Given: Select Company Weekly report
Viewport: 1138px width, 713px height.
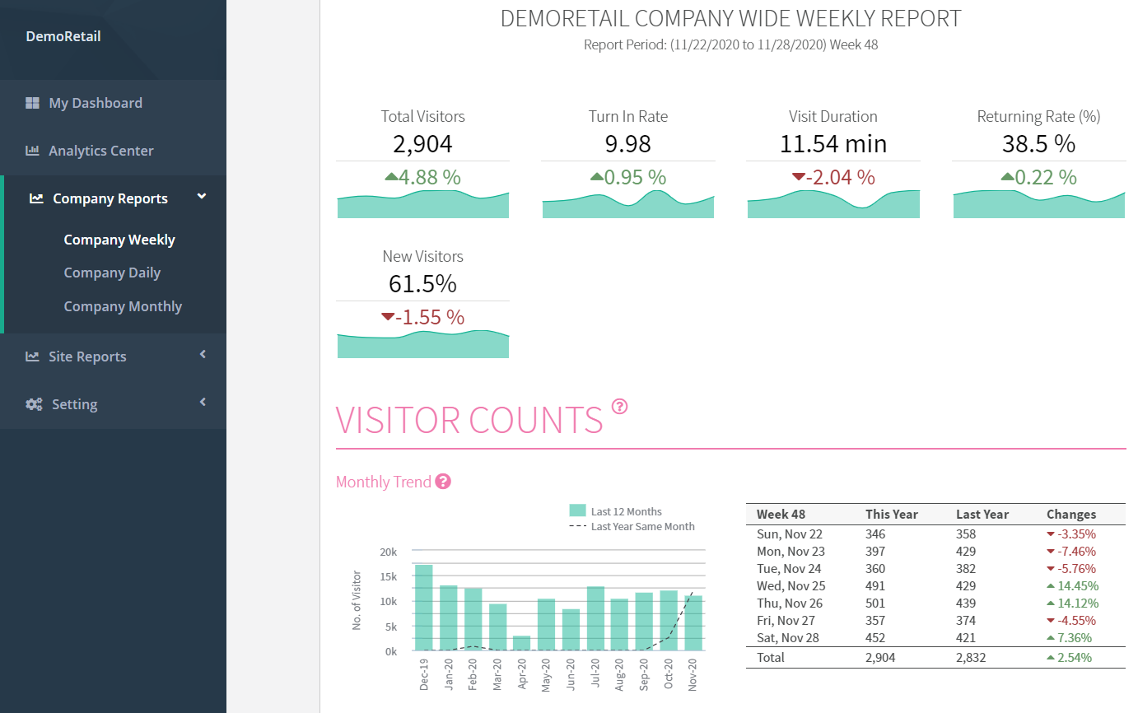Looking at the screenshot, I should pyautogui.click(x=119, y=240).
